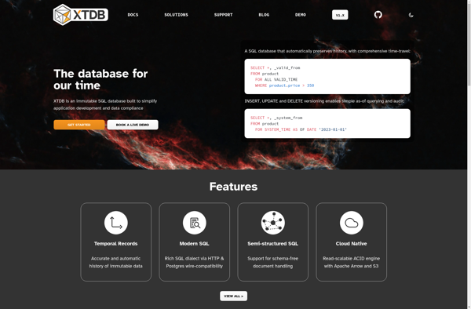
Task: Click the SYSTEM_TIME SQL code block
Action: pos(327,123)
